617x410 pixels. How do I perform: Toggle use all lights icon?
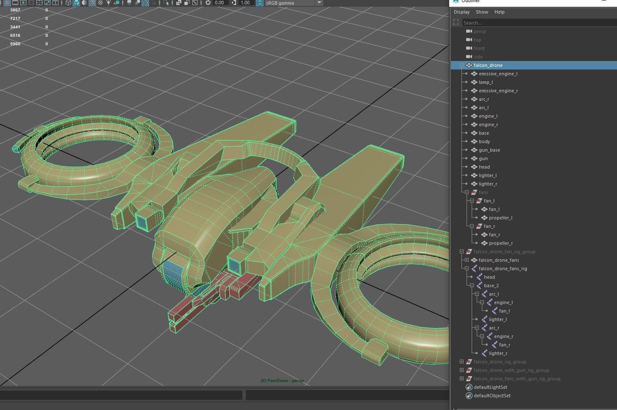[x=109, y=3]
